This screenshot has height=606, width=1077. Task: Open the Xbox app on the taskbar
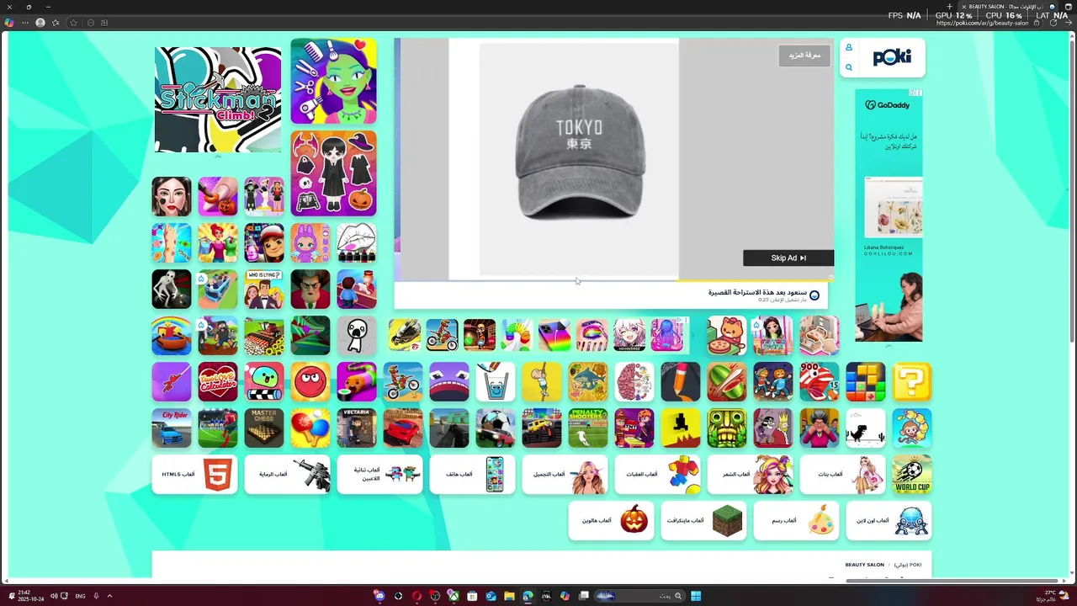tap(454, 596)
